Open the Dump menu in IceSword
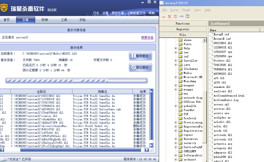 [x=174, y=10]
